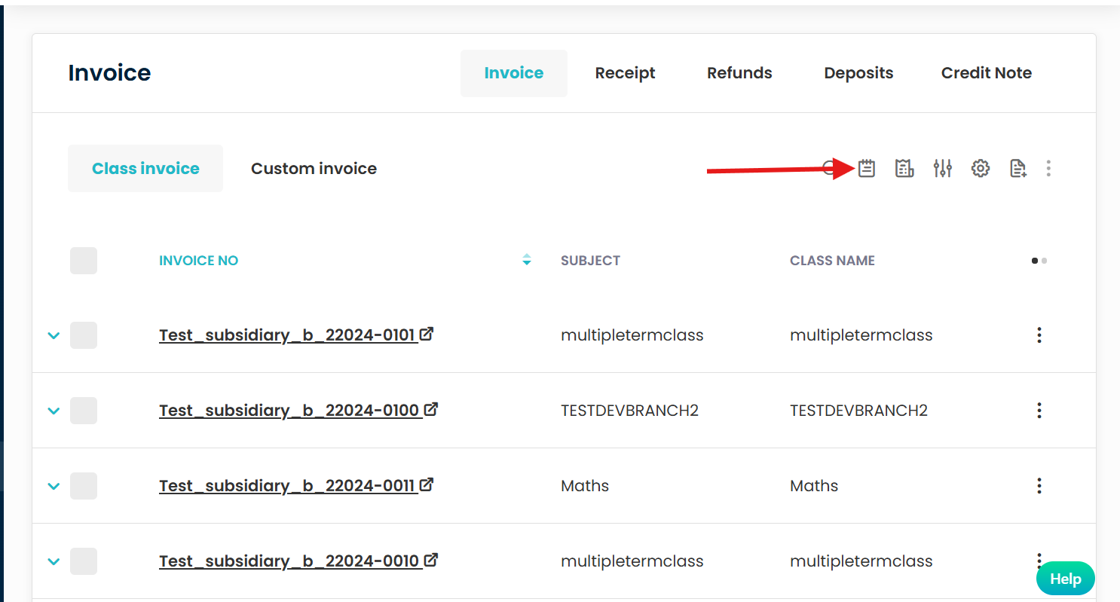This screenshot has width=1120, height=602.
Task: Expand row of invoice 22024-0100
Action: coord(54,411)
